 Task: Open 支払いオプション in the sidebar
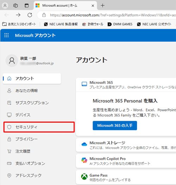[32, 163]
